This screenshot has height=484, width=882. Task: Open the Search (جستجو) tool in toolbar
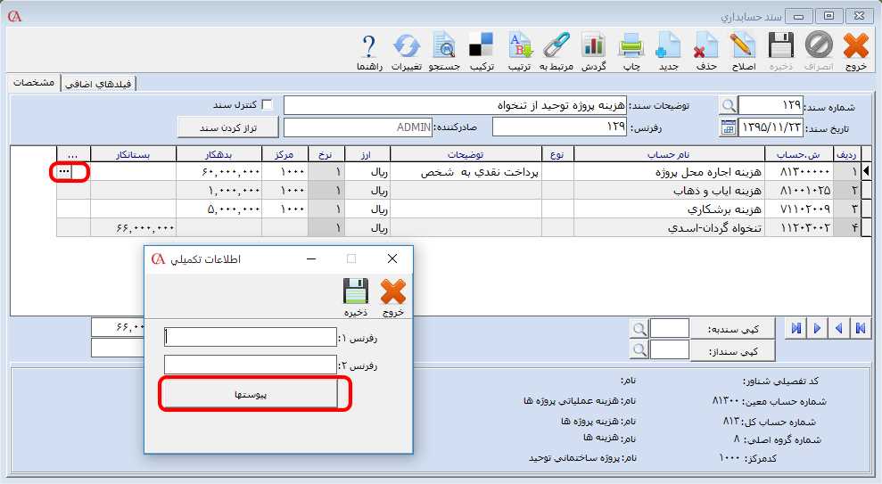click(444, 48)
